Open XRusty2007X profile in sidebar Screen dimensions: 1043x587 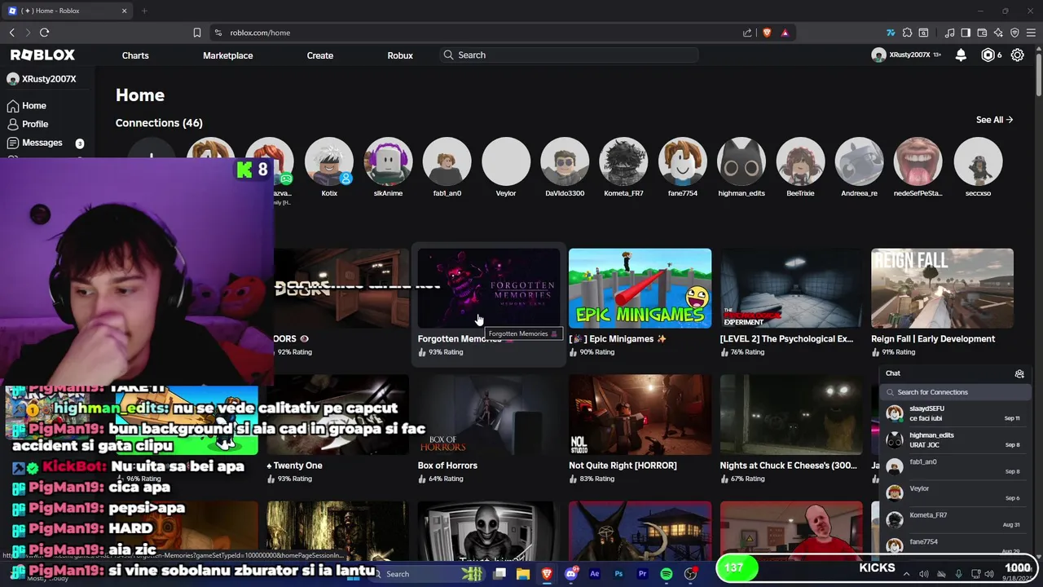coord(42,79)
